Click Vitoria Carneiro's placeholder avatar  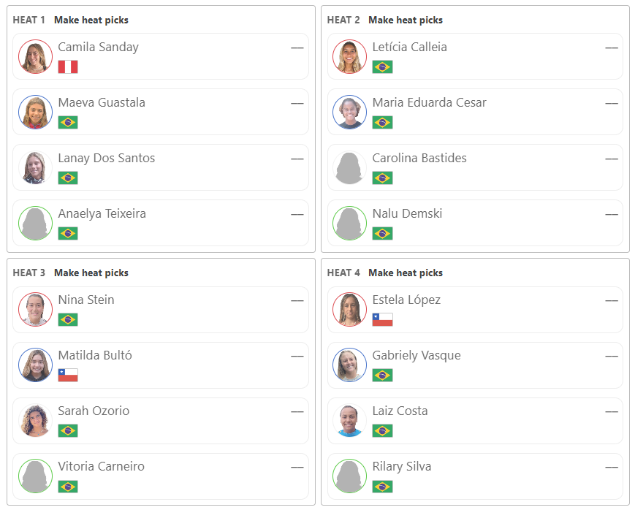[x=35, y=476]
